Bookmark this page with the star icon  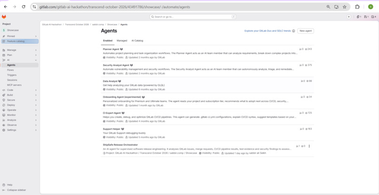coord(344,7)
